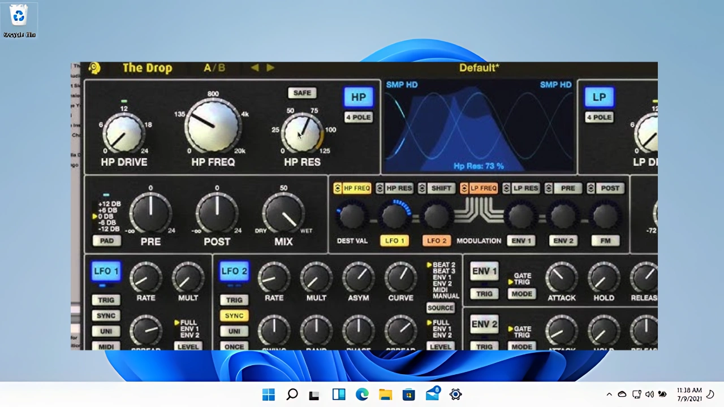
Task: Load the next preset with right arrow
Action: point(270,68)
